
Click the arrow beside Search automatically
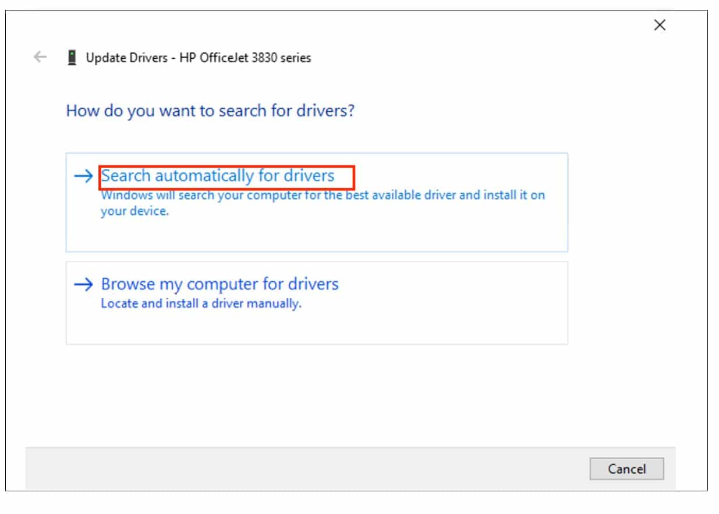point(84,176)
